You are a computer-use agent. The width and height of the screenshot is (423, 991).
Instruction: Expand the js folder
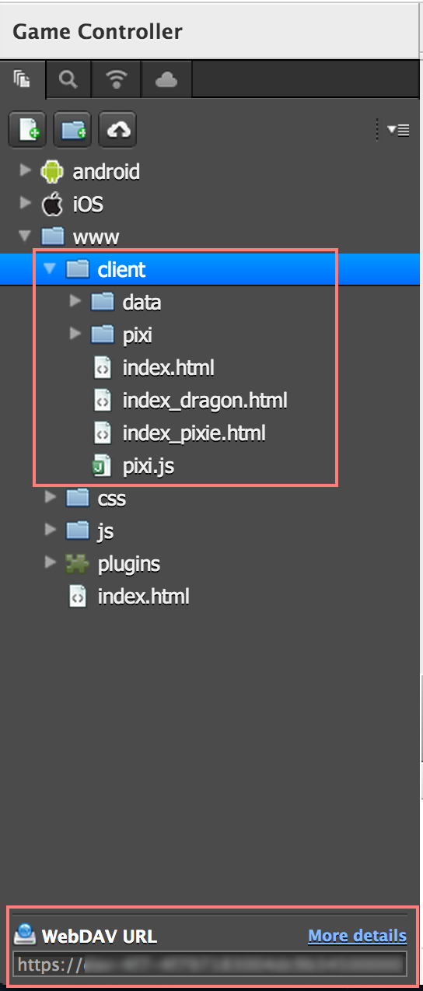click(x=51, y=530)
